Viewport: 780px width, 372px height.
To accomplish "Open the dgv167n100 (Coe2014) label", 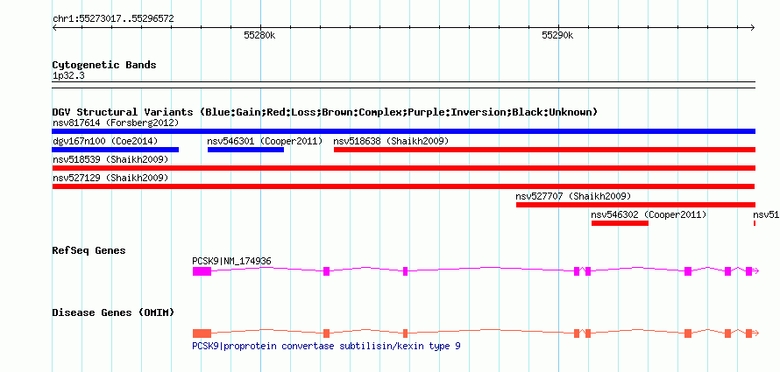I will (105, 141).
